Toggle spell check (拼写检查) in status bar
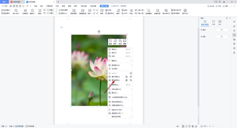 tap(20, 126)
